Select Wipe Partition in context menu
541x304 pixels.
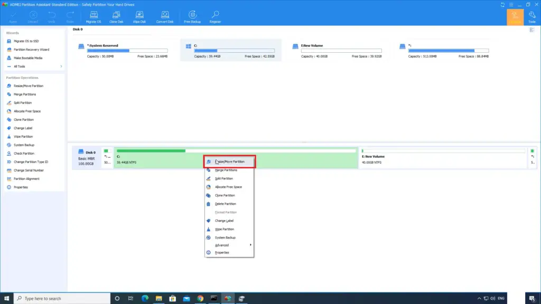[x=229, y=229]
